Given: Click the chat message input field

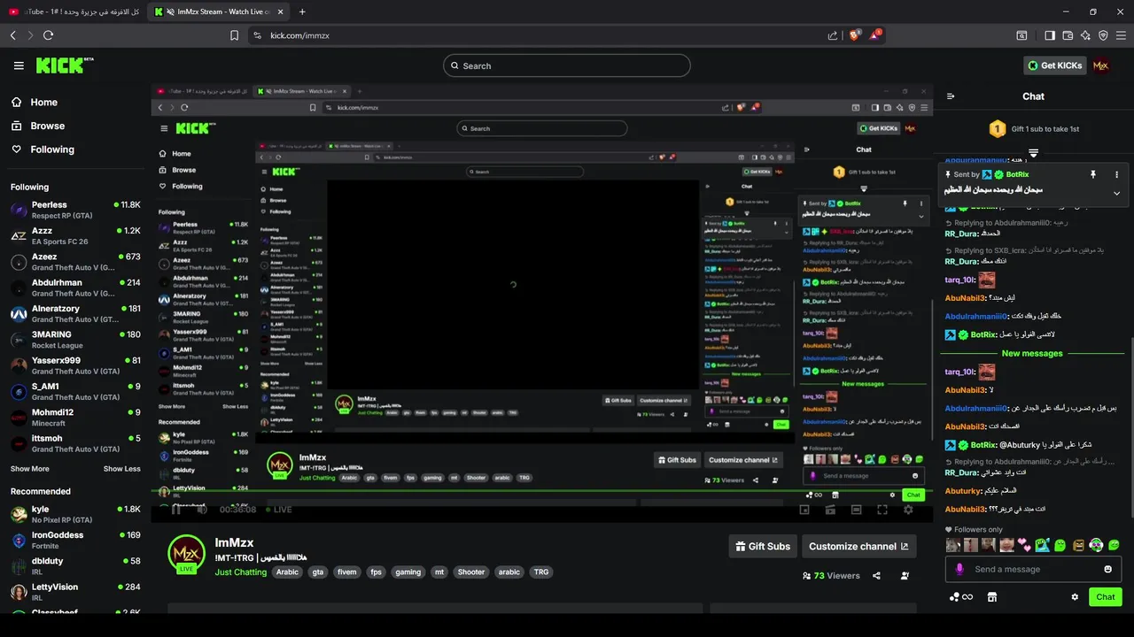Looking at the screenshot, I should point(1033,569).
